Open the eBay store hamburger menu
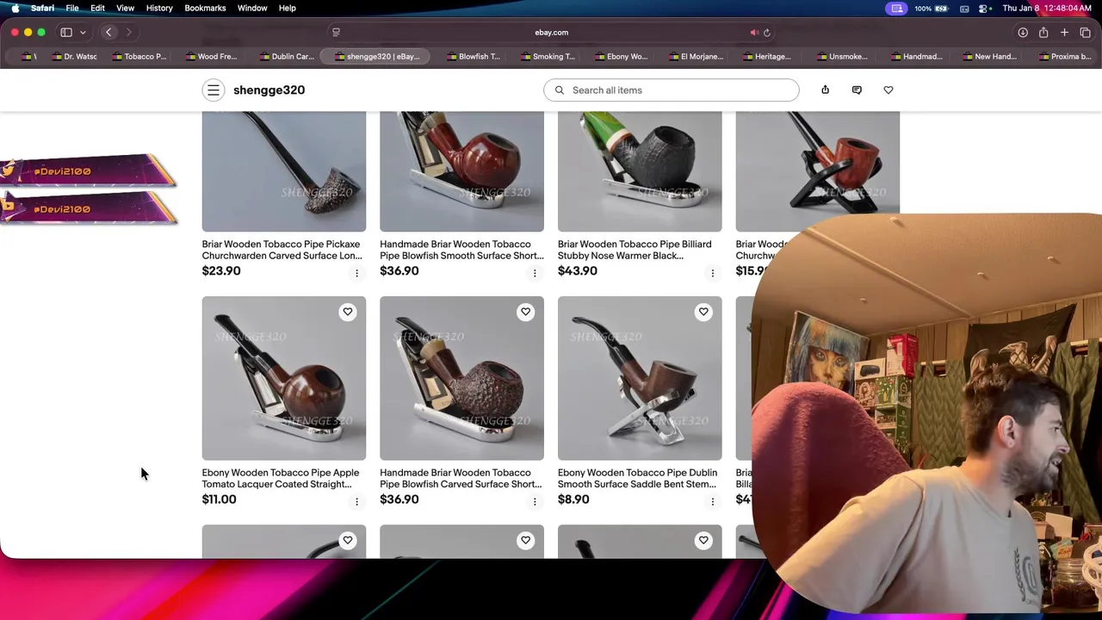Viewport: 1102px width, 620px height. (214, 90)
